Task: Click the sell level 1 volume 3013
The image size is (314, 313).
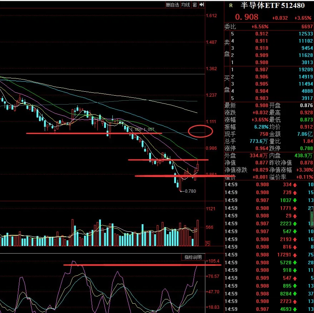Action: (307, 62)
